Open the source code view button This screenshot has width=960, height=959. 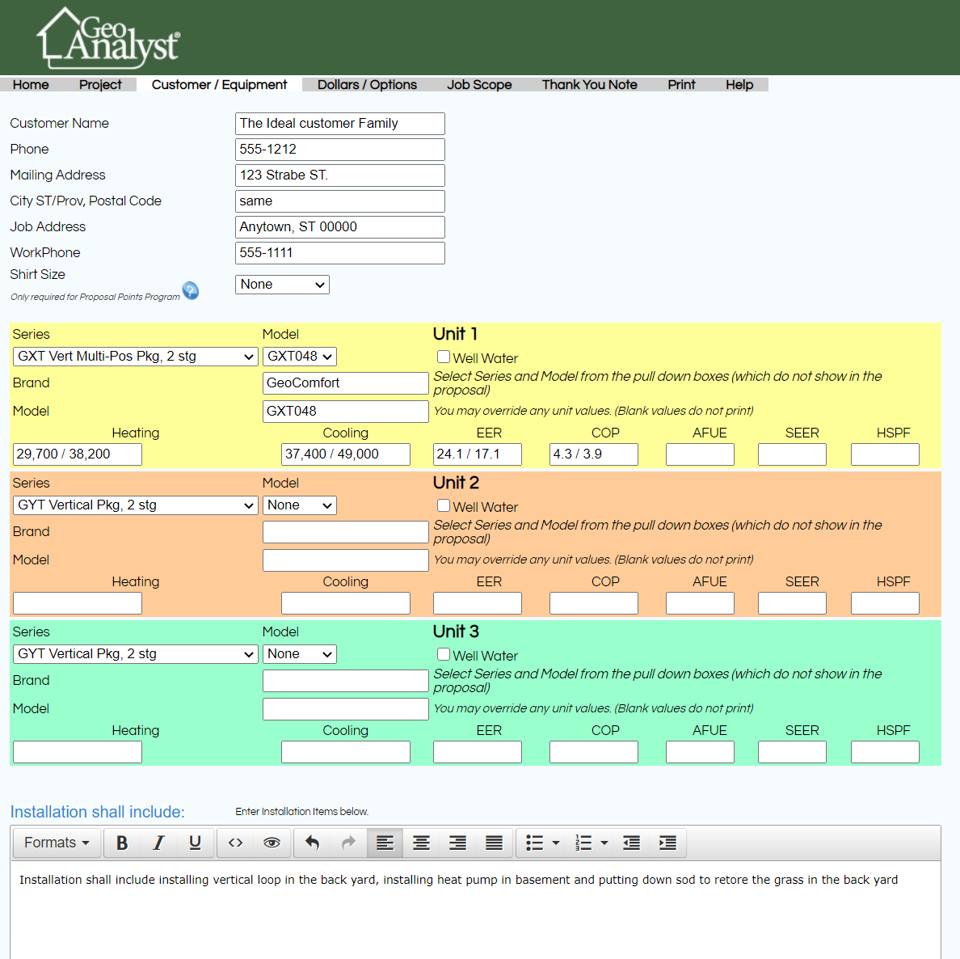click(x=236, y=843)
